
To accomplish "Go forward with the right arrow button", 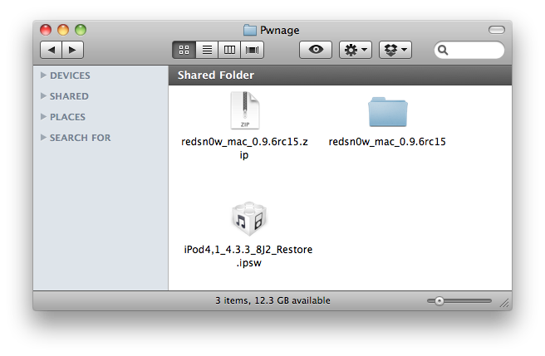I will point(72,51).
